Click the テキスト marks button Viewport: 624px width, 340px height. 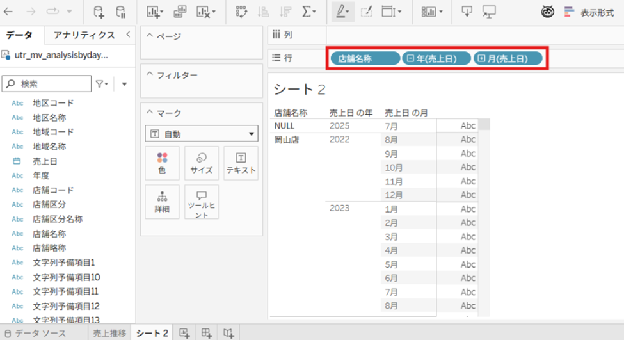(x=241, y=163)
